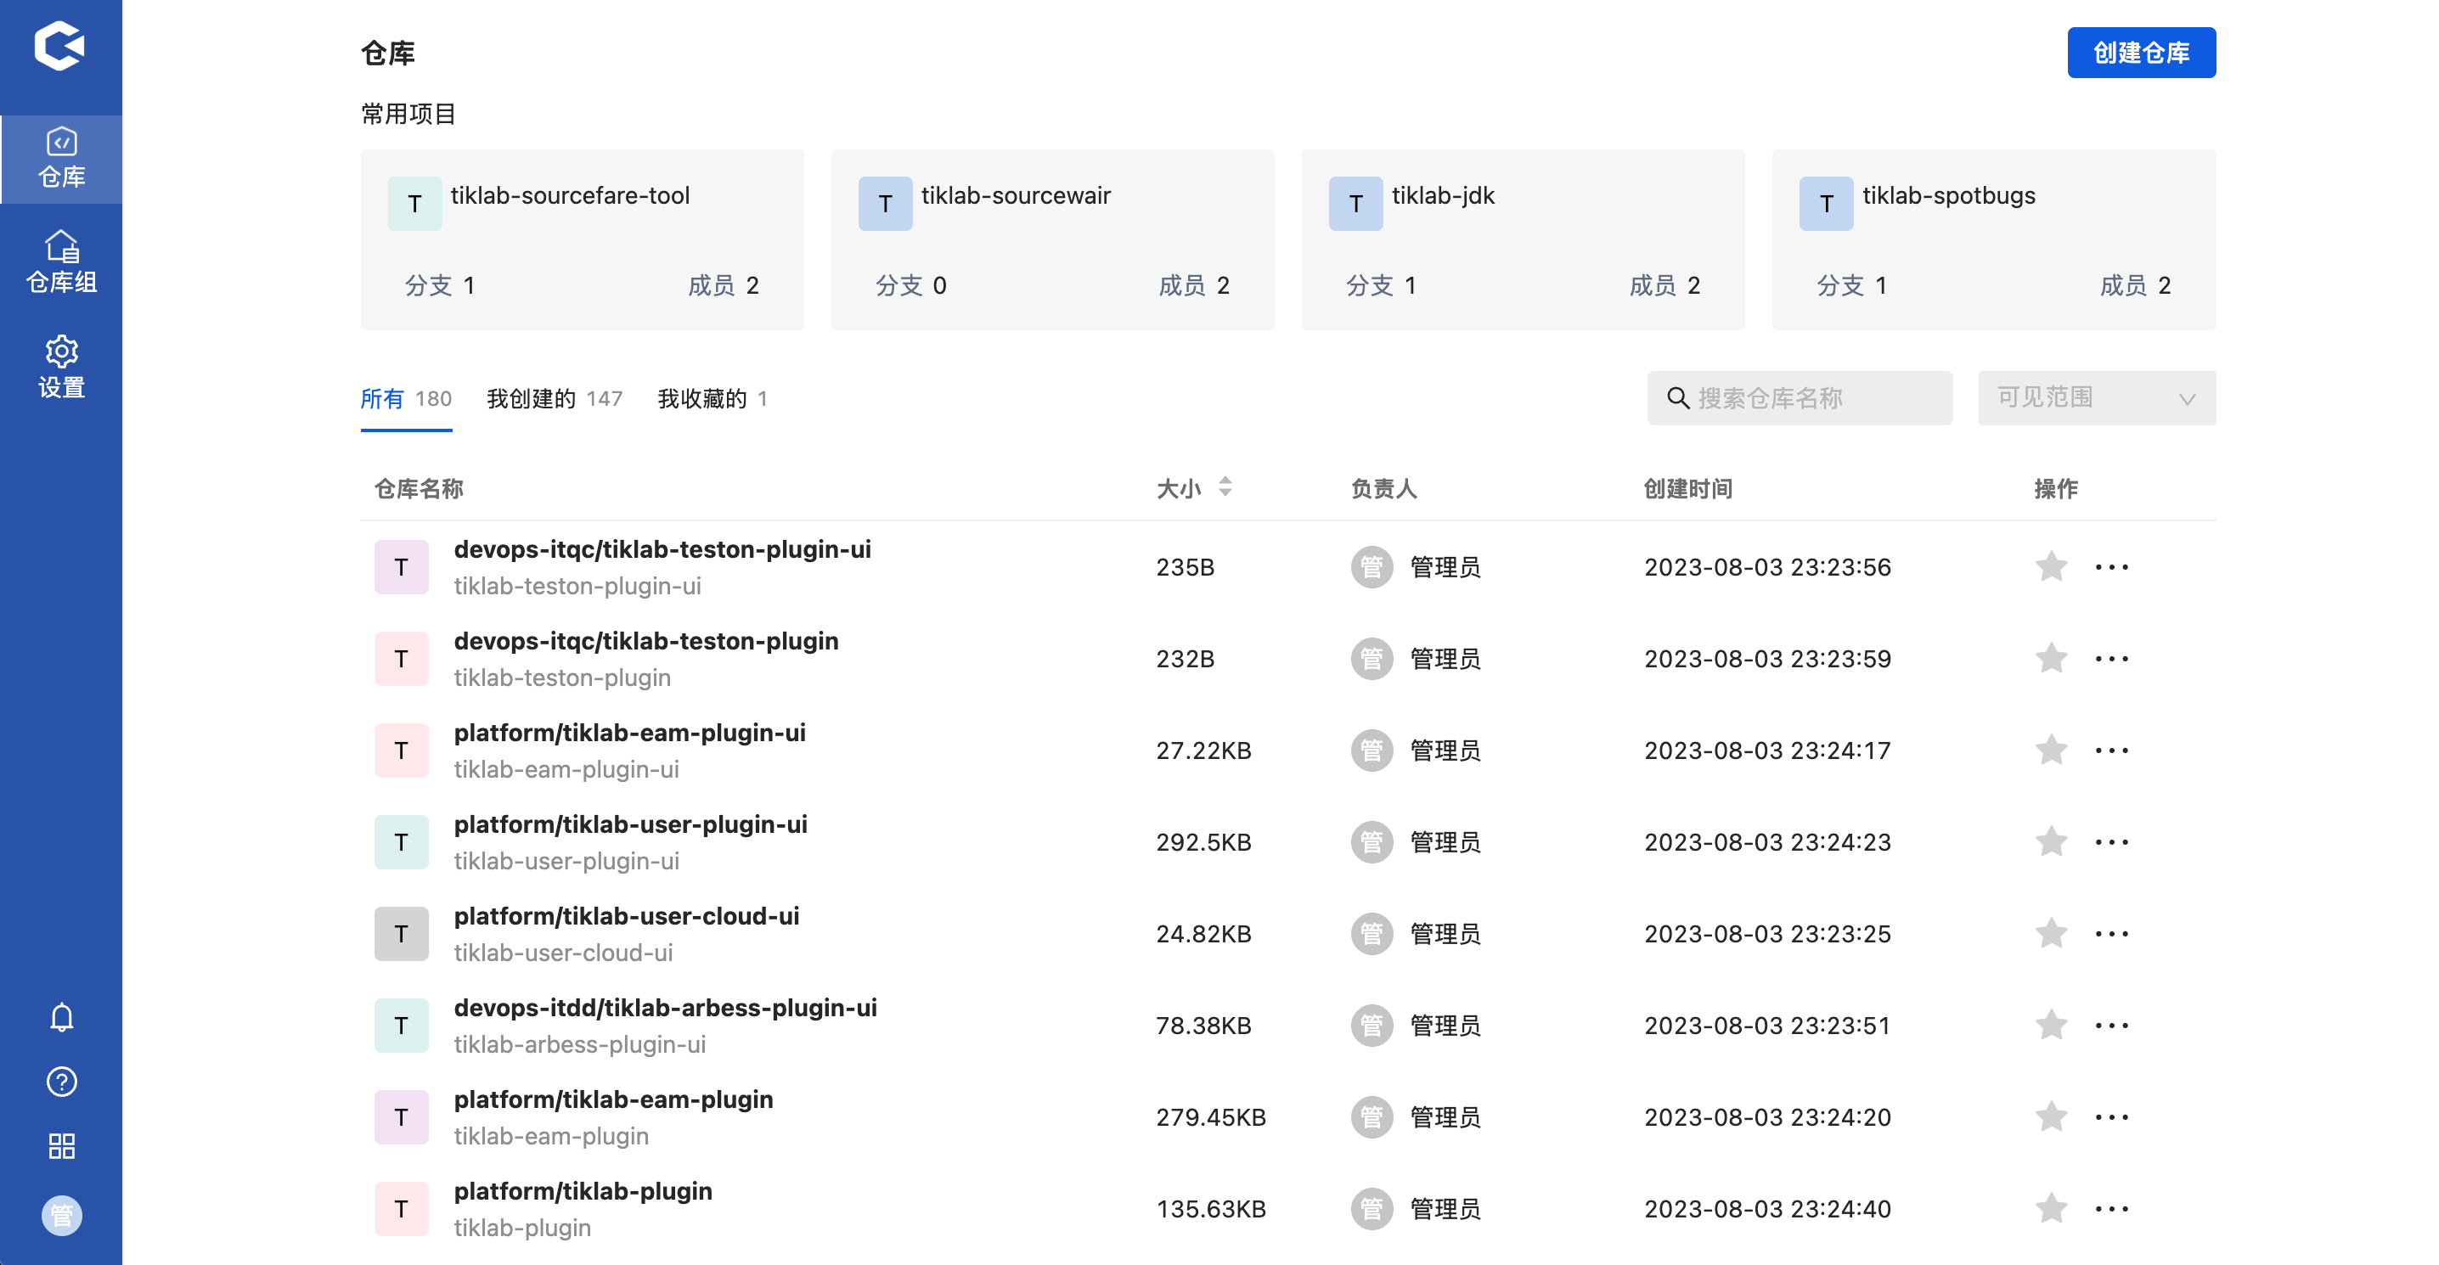Open the 设置 gear in sidebar
This screenshot has width=2439, height=1265.
point(61,367)
